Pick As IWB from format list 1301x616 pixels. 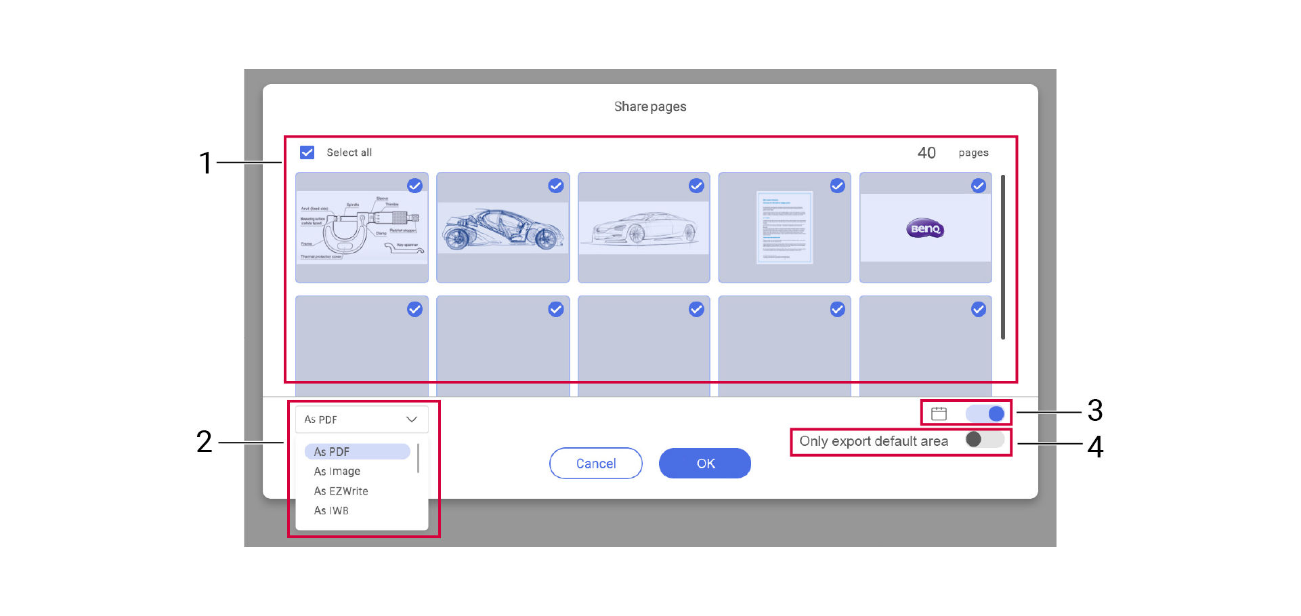coord(331,510)
